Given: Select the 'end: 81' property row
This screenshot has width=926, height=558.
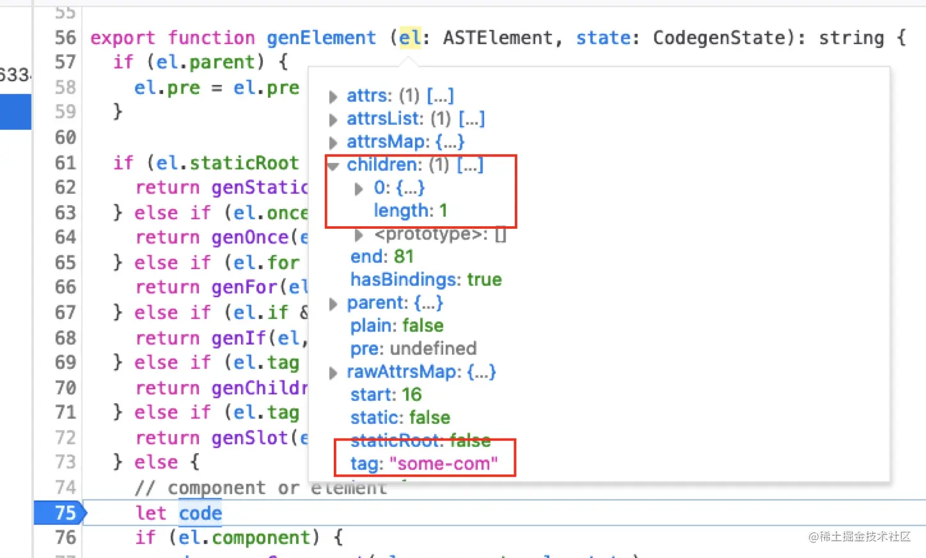Looking at the screenshot, I should (382, 256).
